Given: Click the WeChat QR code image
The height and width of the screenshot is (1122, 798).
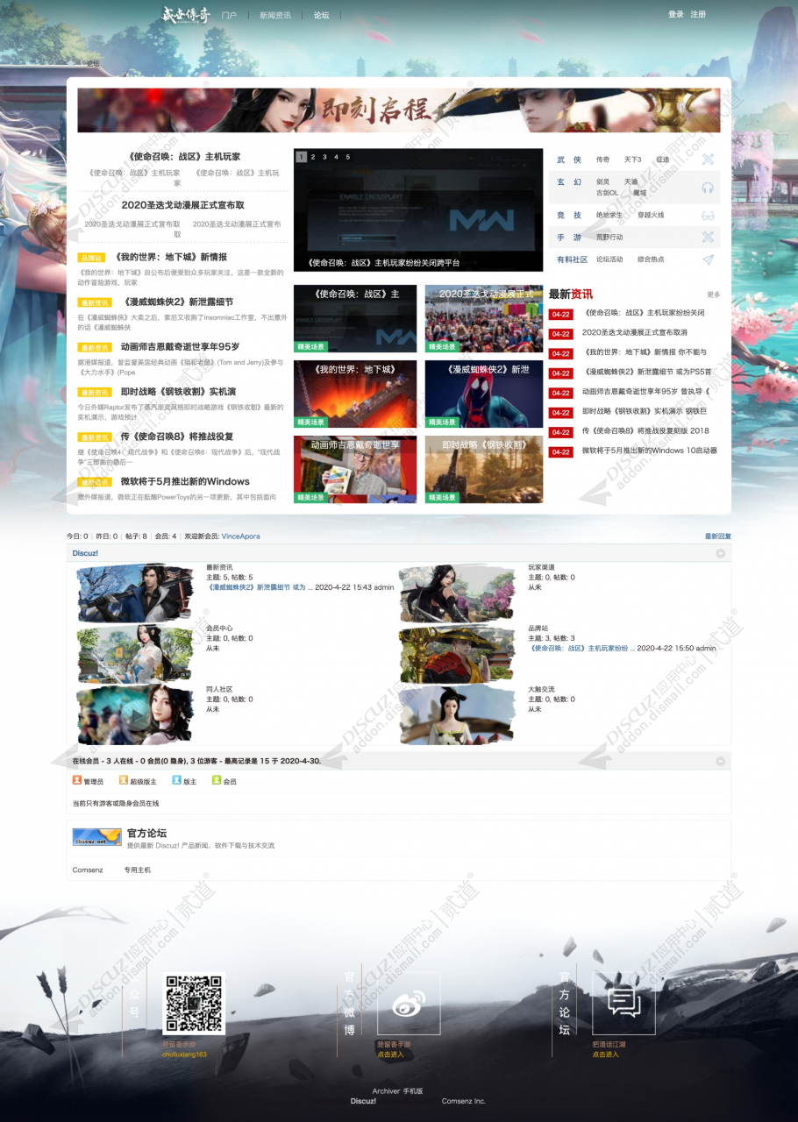Looking at the screenshot, I should (x=194, y=1004).
